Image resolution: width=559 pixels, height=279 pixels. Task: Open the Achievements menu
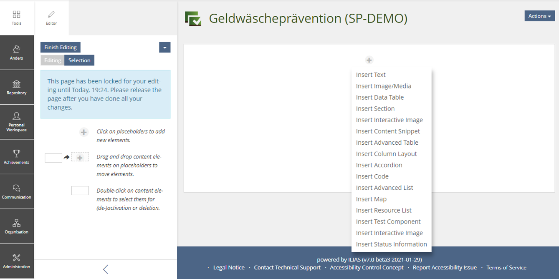(x=17, y=157)
